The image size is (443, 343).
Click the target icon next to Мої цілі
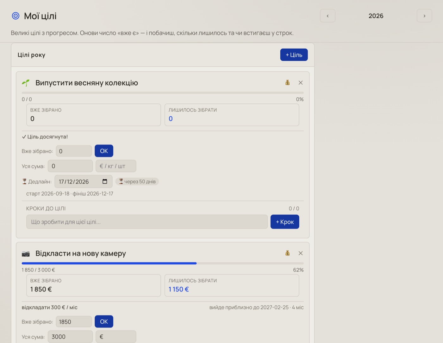coord(16,16)
